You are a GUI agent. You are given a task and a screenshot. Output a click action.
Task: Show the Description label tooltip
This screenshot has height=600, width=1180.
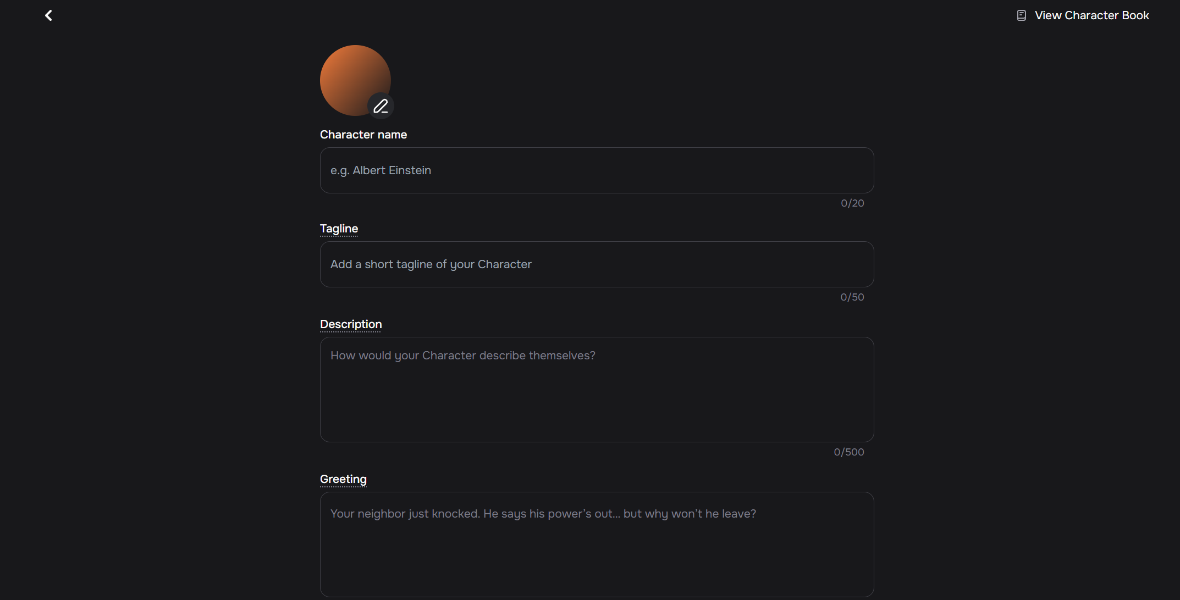pyautogui.click(x=351, y=324)
